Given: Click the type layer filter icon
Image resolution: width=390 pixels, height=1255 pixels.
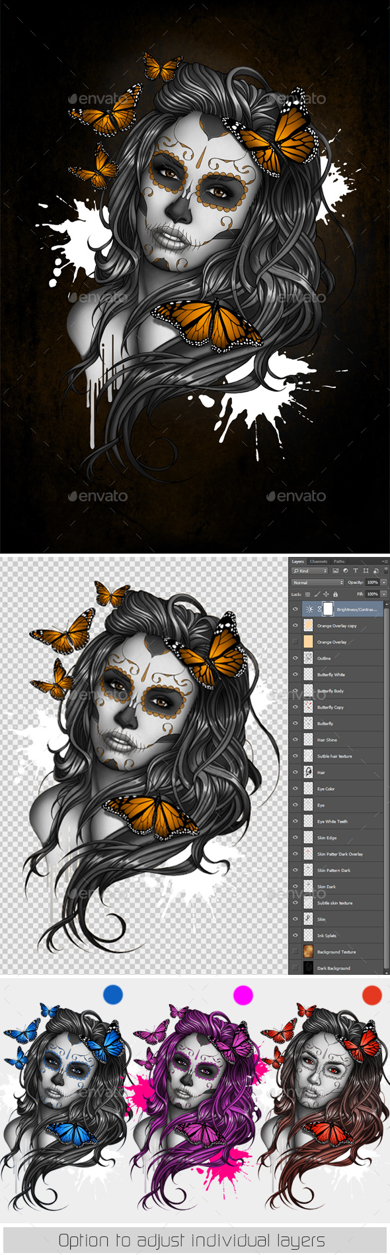Looking at the screenshot, I should 356,571.
